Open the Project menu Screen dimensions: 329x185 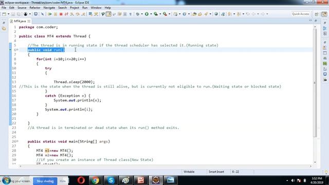(75, 8)
